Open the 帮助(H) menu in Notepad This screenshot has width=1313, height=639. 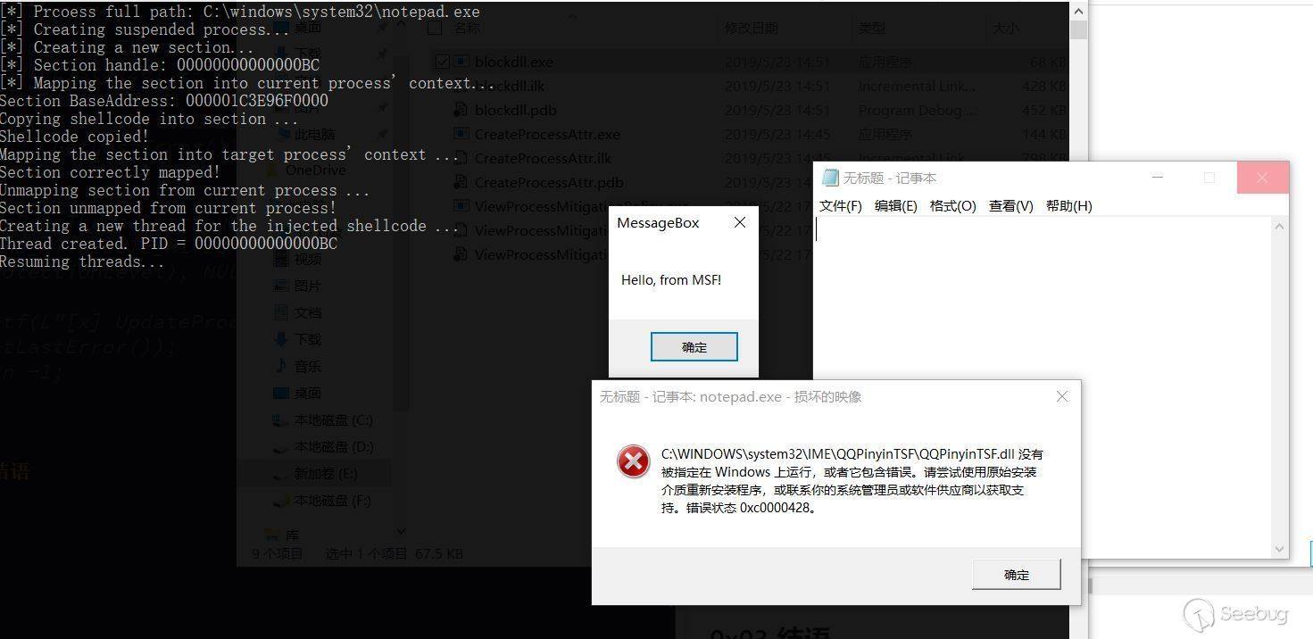(1068, 206)
